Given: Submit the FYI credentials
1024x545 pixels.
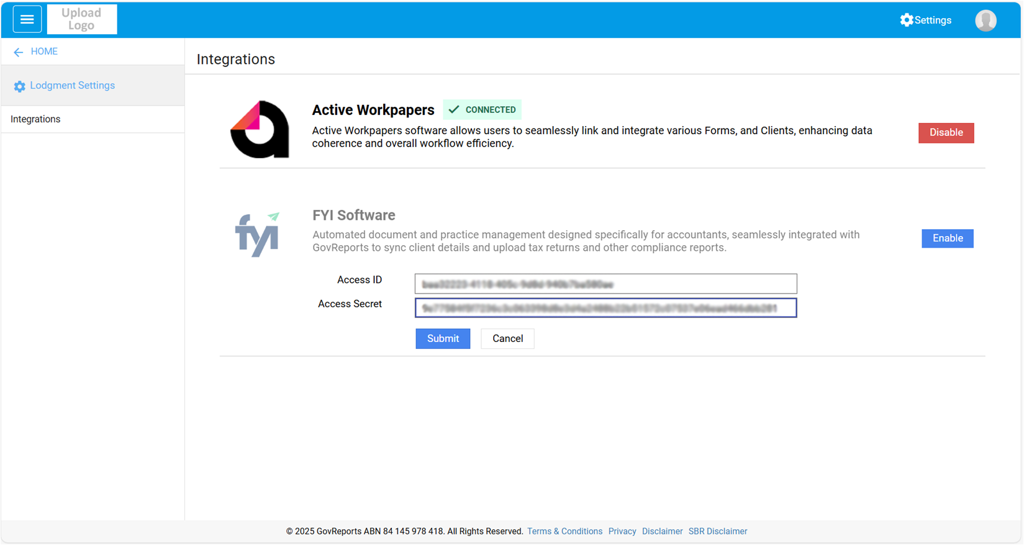Looking at the screenshot, I should click(443, 339).
